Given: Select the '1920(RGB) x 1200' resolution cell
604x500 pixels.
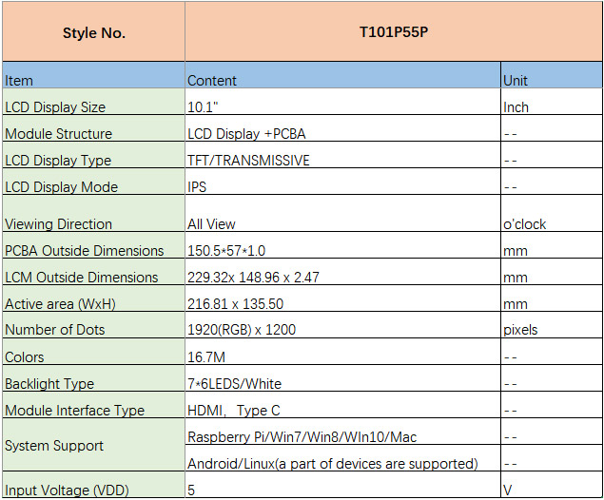Looking at the screenshot, I should click(242, 330).
